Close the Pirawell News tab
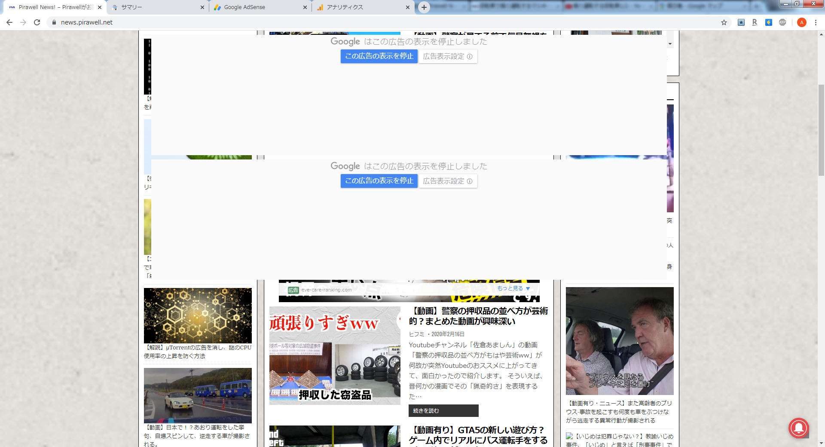Image resolution: width=825 pixels, height=447 pixels. point(100,7)
